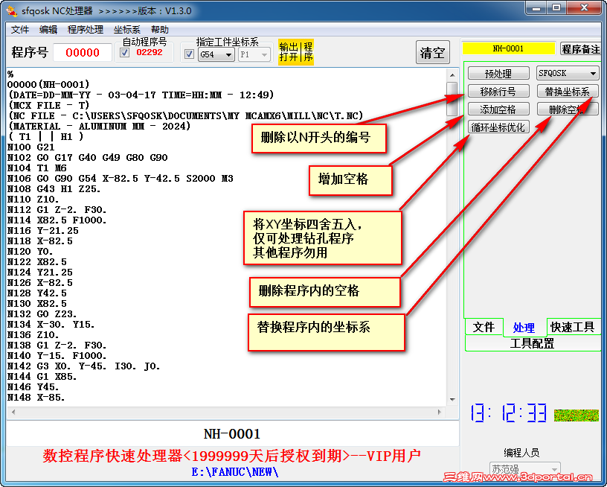The image size is (607, 487).
Task: Click the line N142 G3 X0. Y-45.
Action: (83, 366)
